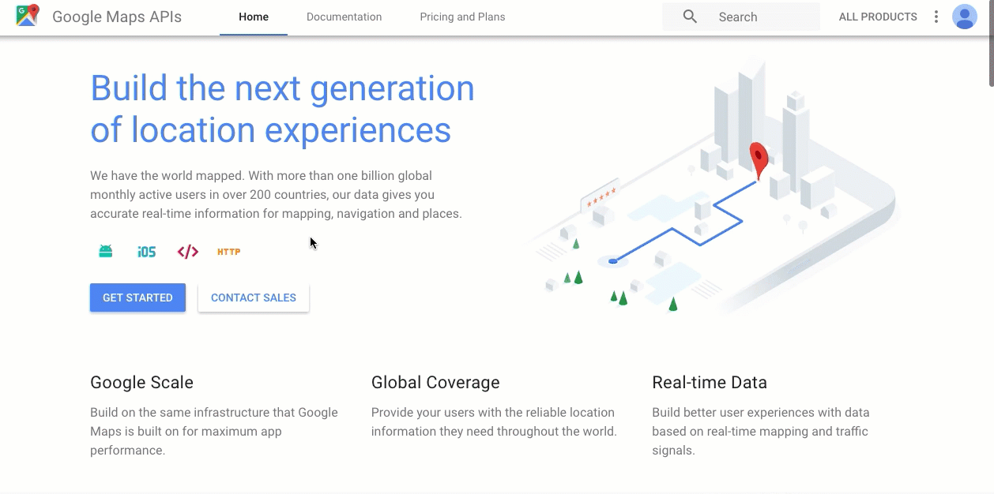Click the page vertical scrollbar thumb
This screenshot has width=994, height=494.
[991, 43]
